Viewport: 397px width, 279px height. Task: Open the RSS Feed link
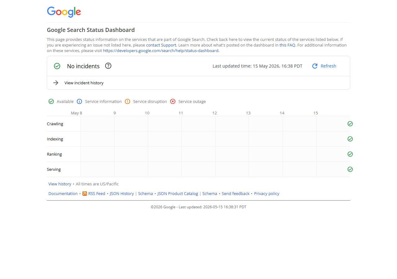tap(97, 193)
